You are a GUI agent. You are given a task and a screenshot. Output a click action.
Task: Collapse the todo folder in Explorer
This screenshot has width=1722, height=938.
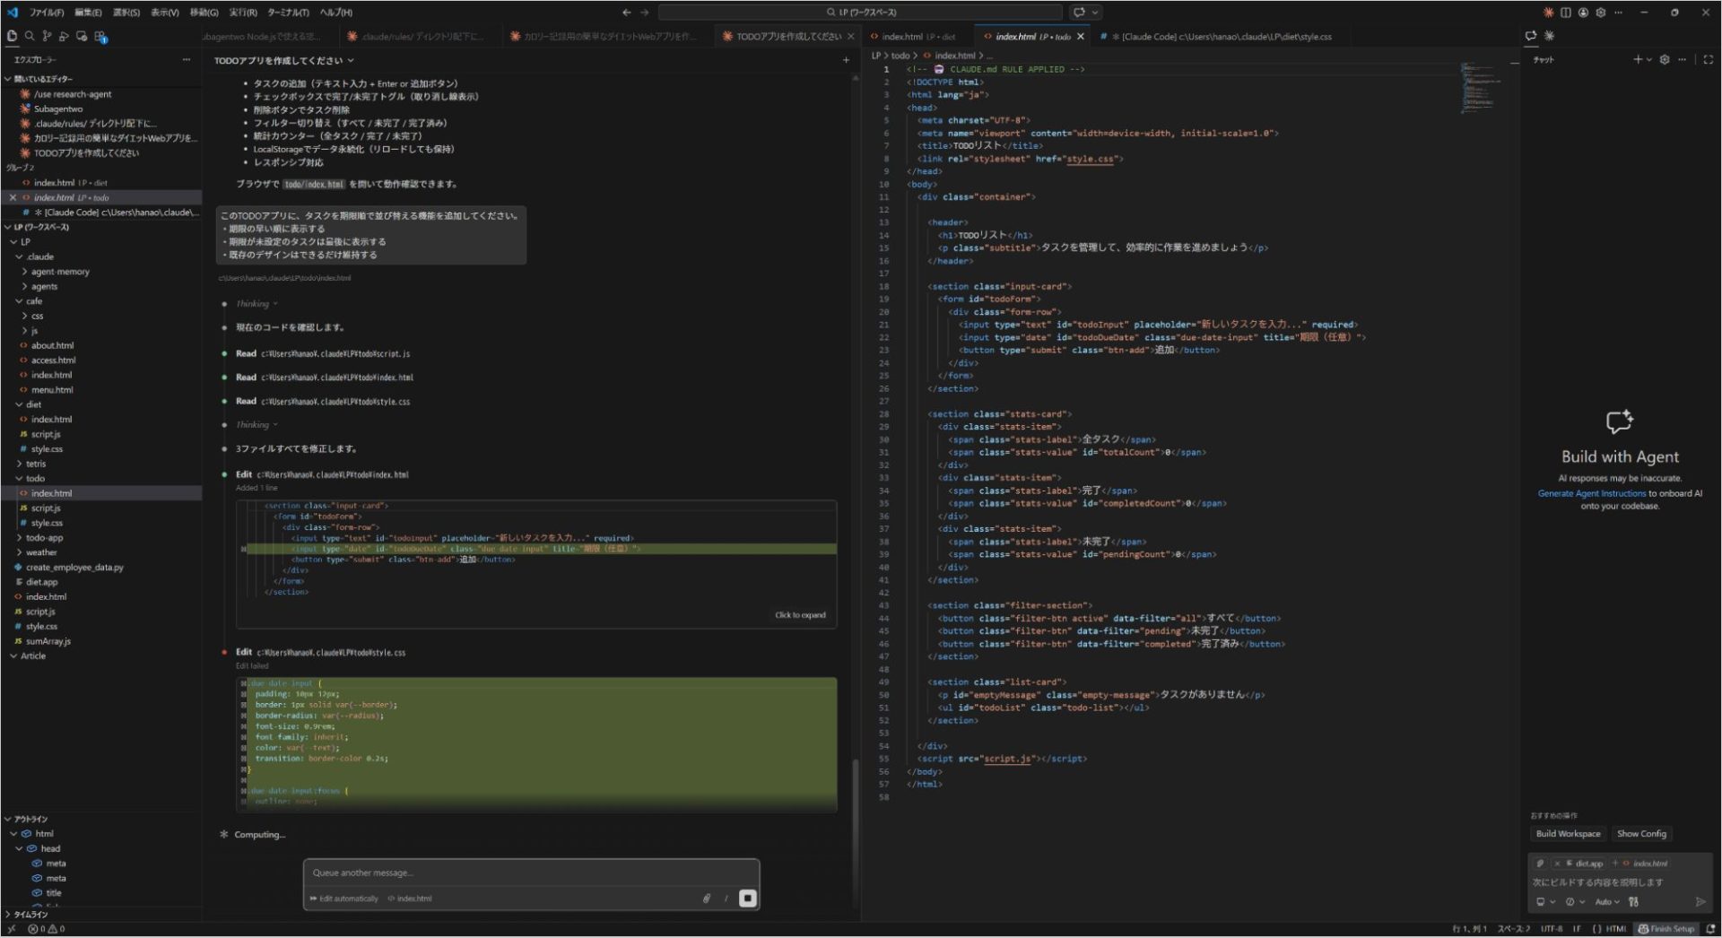(34, 478)
